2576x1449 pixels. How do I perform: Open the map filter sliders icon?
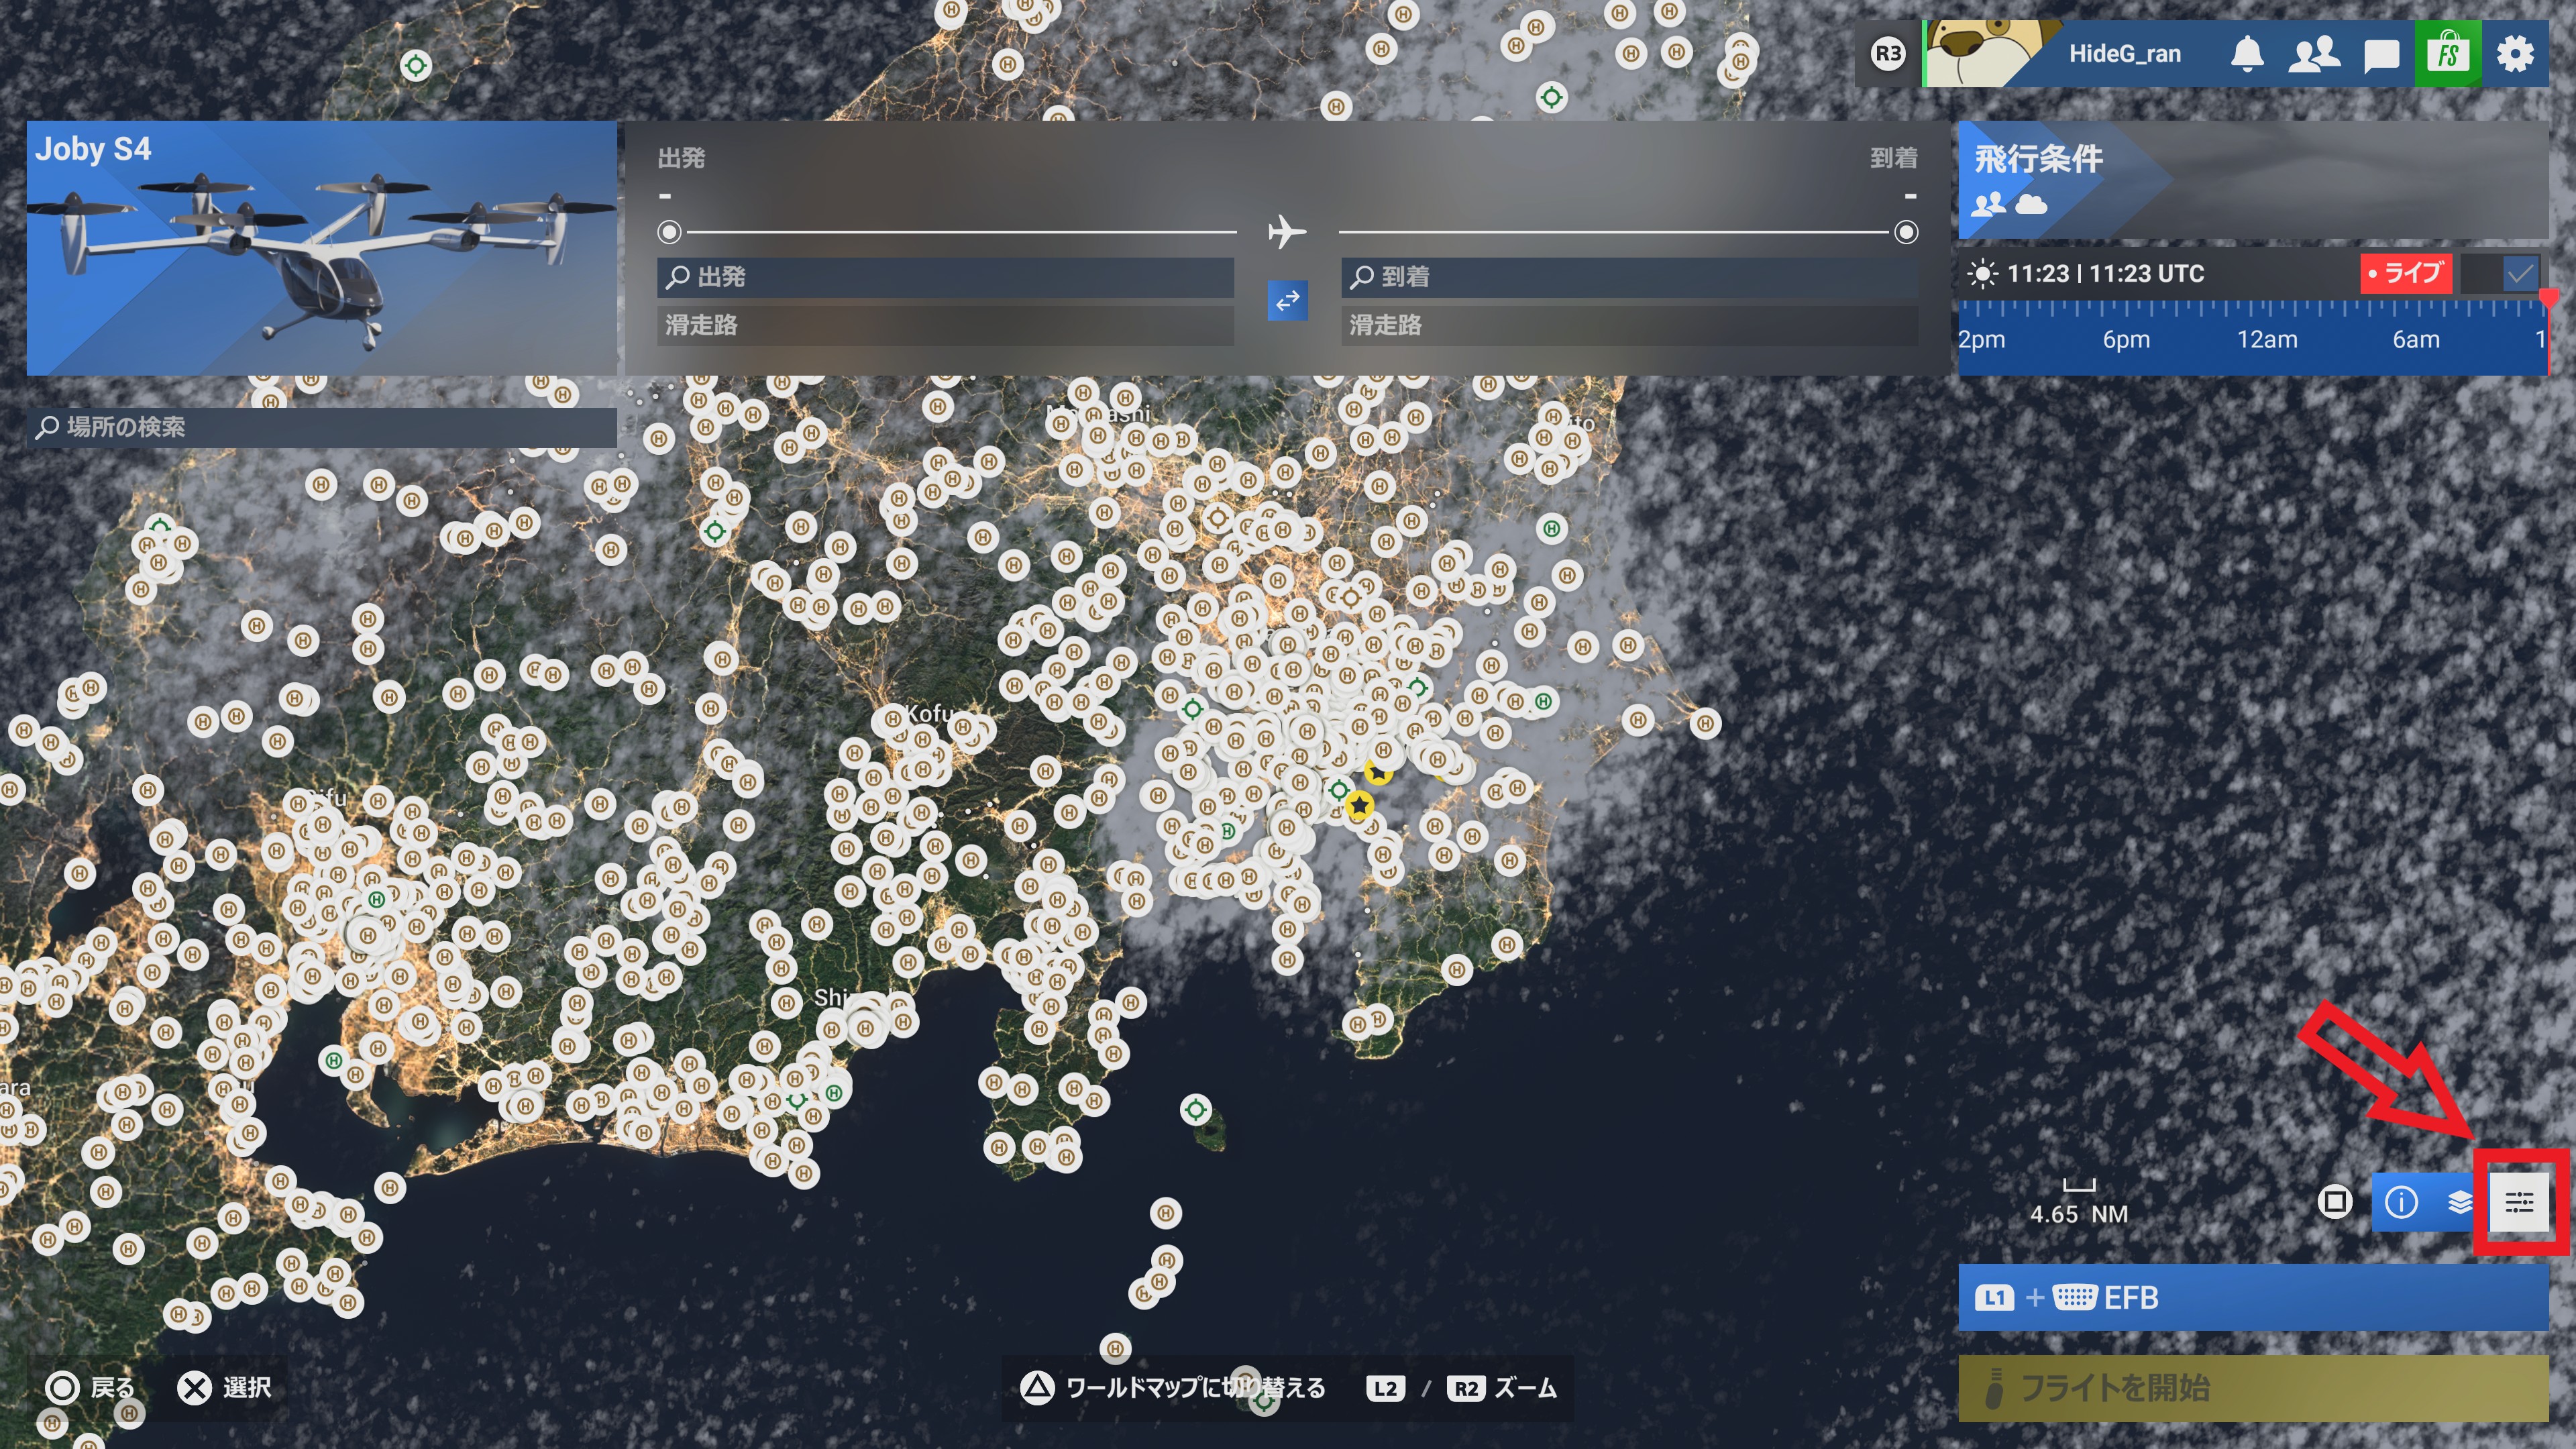[x=2518, y=1201]
